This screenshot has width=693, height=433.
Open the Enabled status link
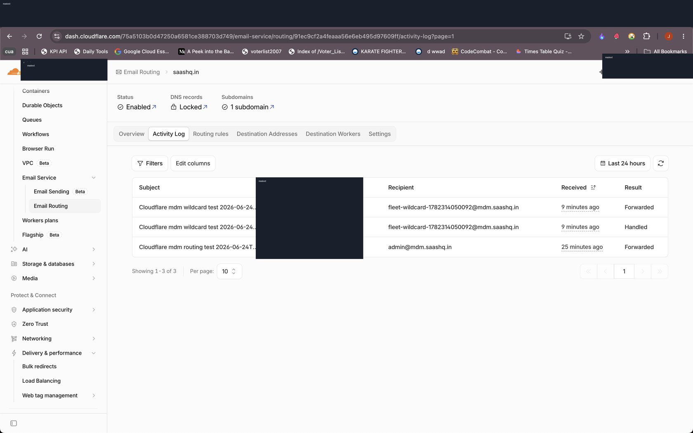[x=137, y=107]
